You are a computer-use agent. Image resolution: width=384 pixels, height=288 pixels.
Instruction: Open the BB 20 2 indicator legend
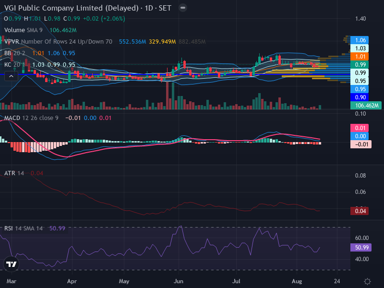click(x=15, y=53)
